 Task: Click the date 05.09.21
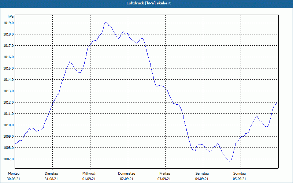240,179
